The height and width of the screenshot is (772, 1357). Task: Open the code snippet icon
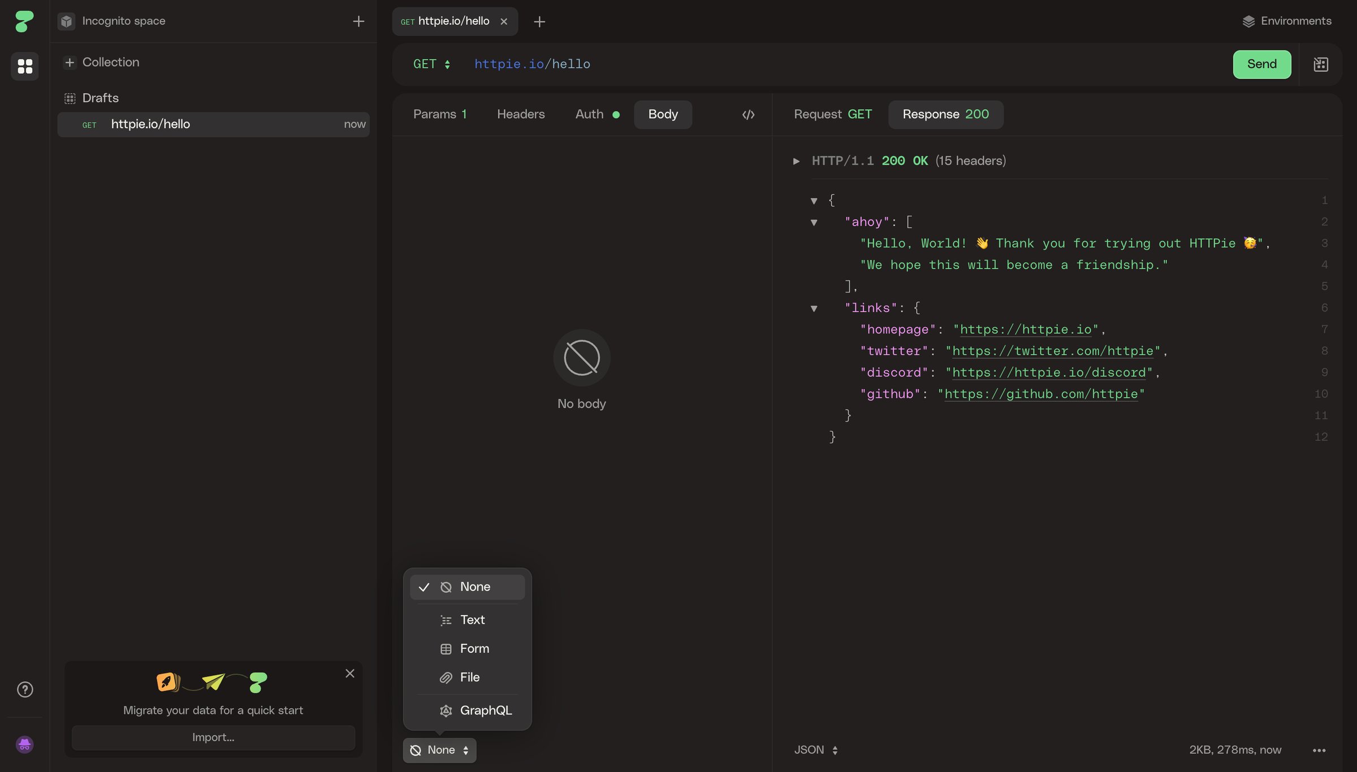(x=748, y=115)
